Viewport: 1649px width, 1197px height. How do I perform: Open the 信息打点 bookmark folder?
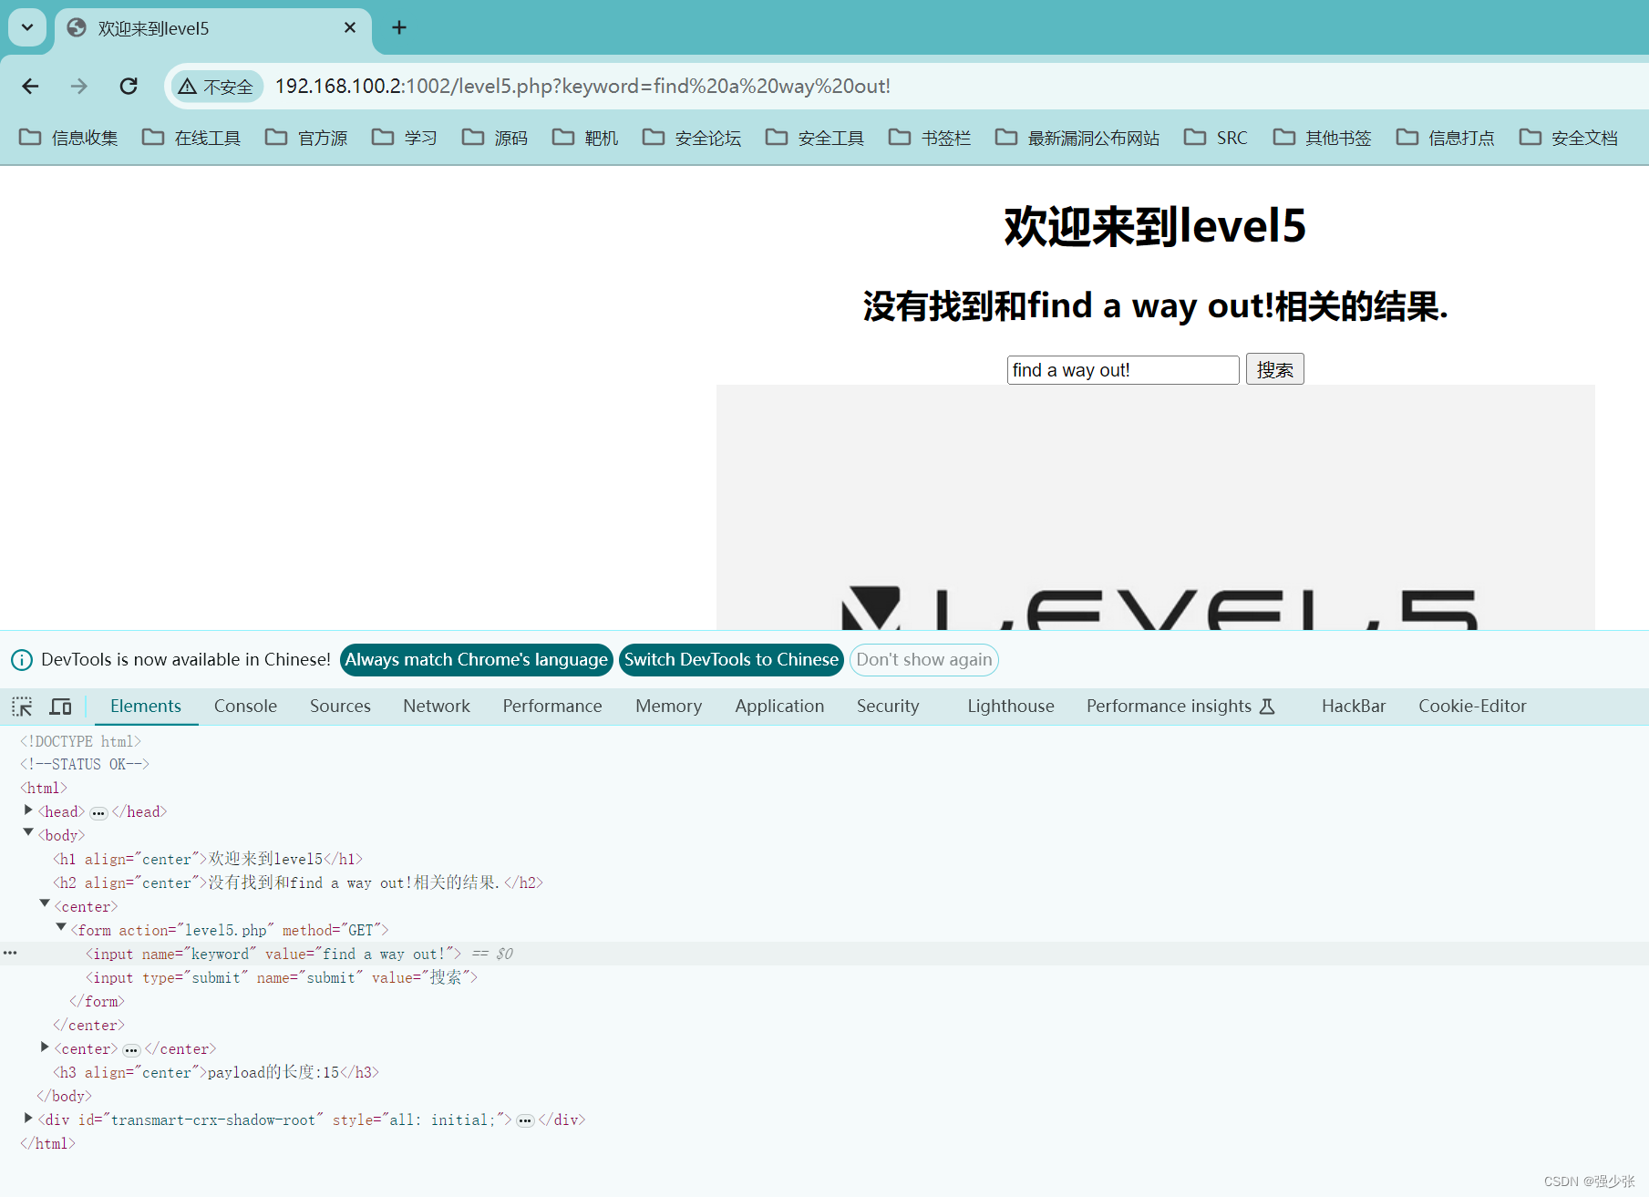click(x=1446, y=138)
